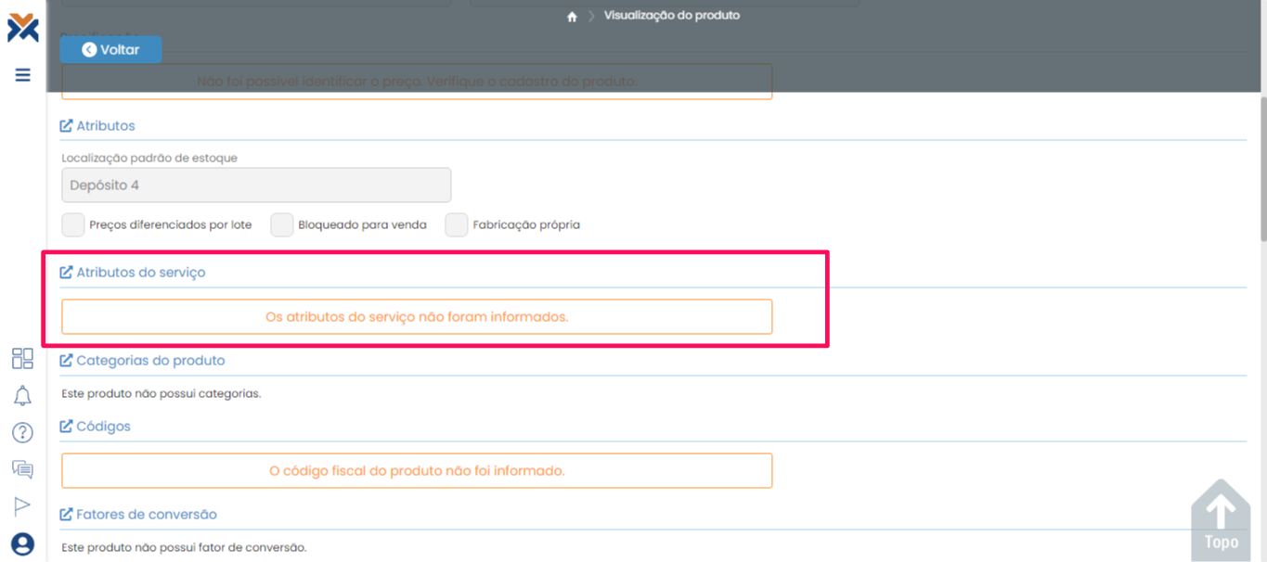Toggle Preços diferenciados por lote checkbox
Image resolution: width=1267 pixels, height=562 pixels.
coord(73,224)
